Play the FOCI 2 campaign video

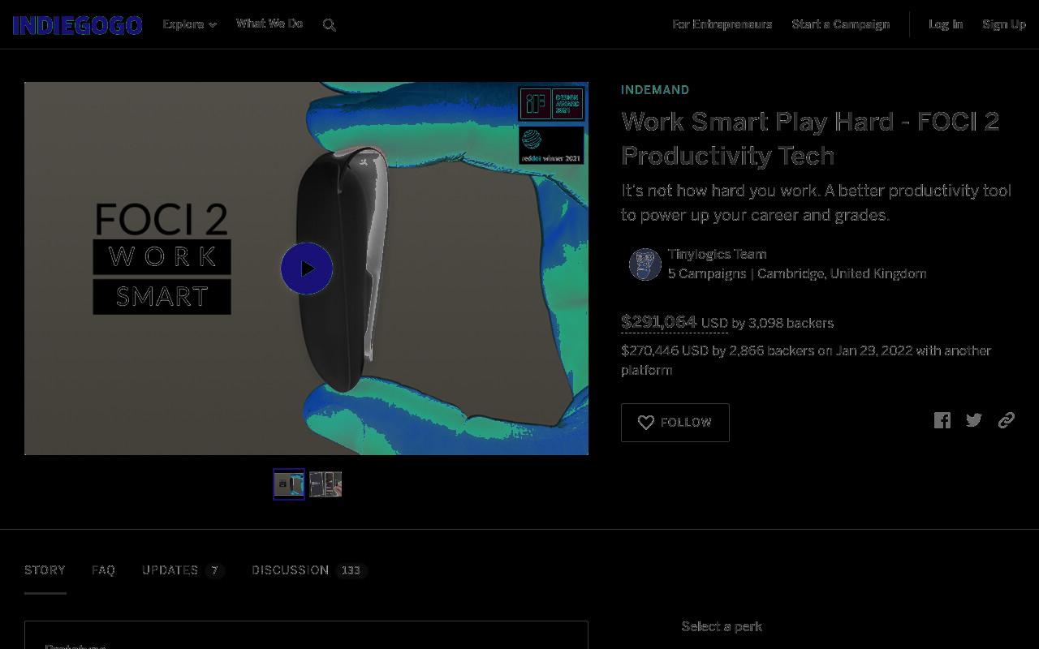point(307,269)
